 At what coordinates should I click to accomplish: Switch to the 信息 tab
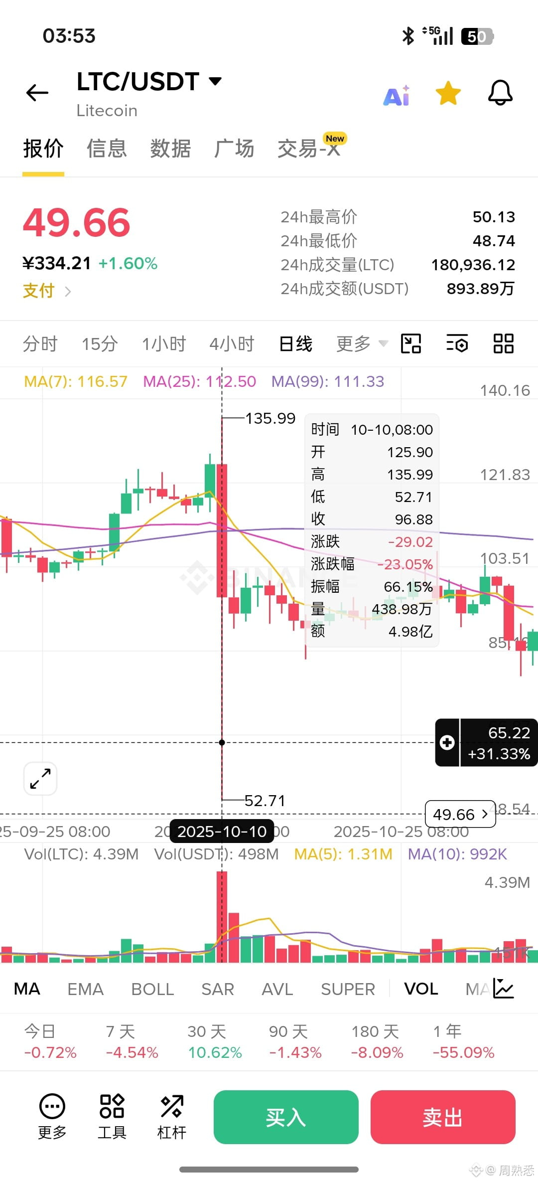(107, 149)
